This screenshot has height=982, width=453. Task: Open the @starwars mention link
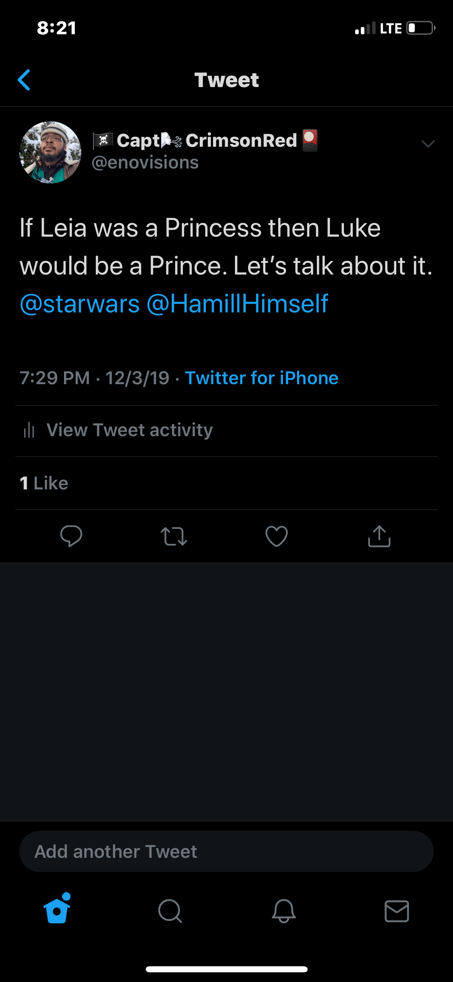pos(80,304)
